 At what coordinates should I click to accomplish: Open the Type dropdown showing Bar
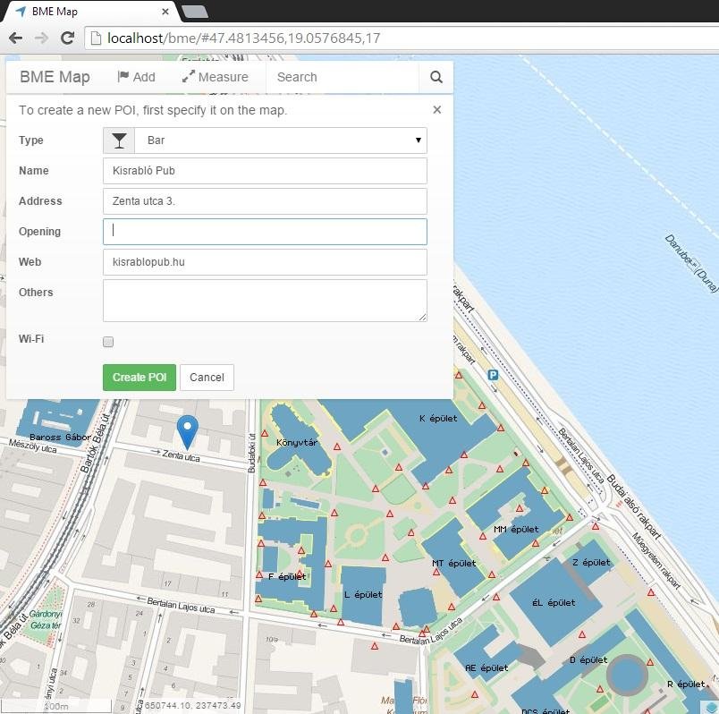pyautogui.click(x=281, y=140)
